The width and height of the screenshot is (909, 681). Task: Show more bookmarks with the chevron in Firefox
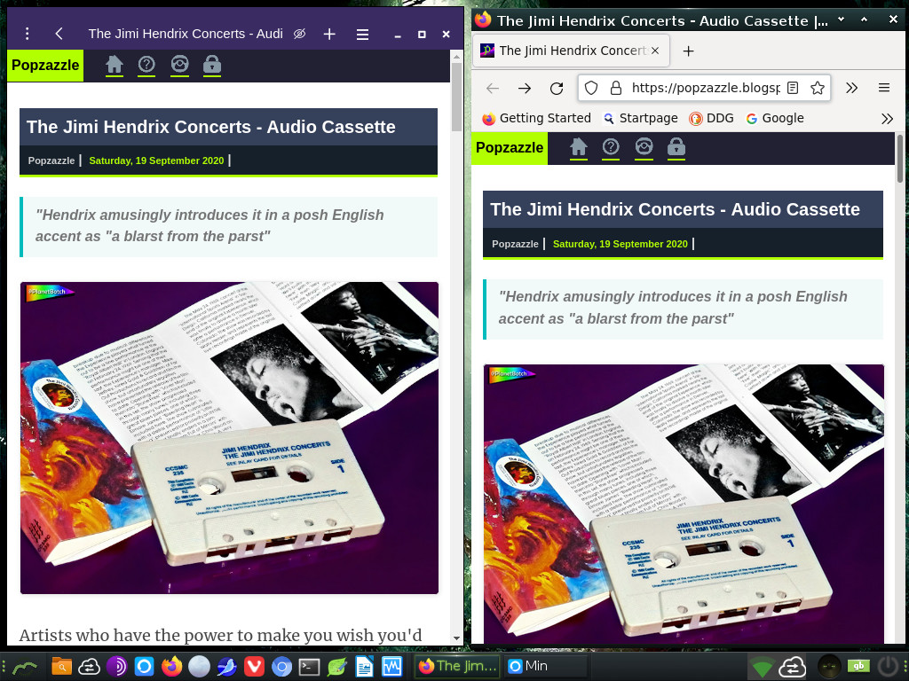click(x=887, y=119)
